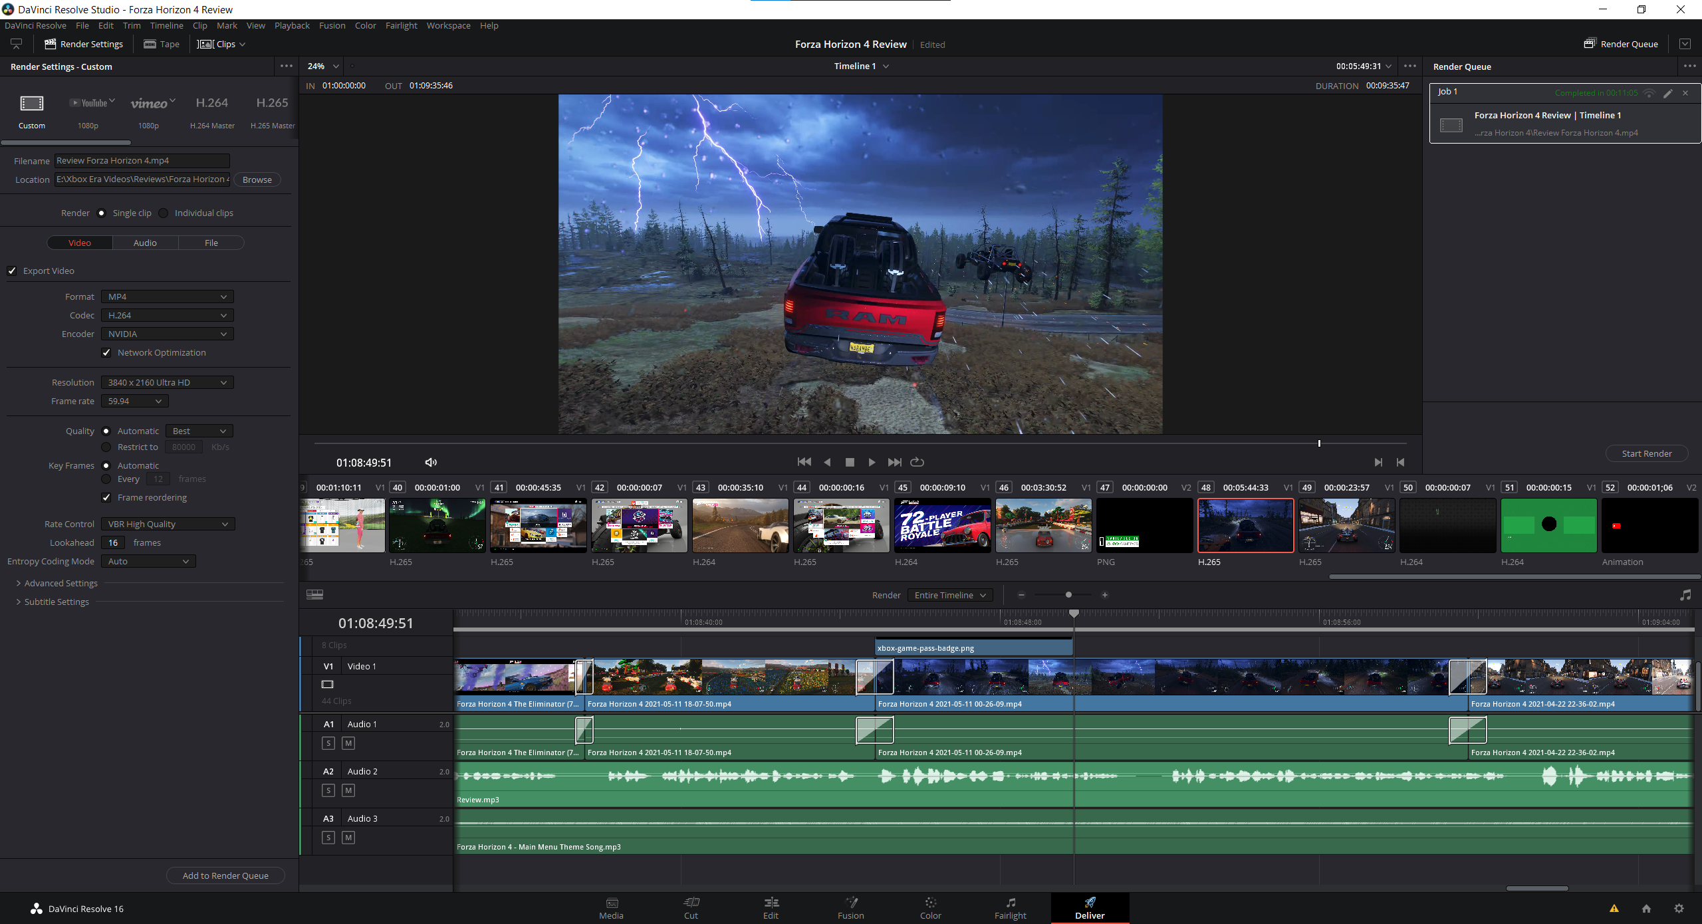Viewport: 1702px width, 924px height.
Task: Click the Tape button
Action: click(x=162, y=44)
